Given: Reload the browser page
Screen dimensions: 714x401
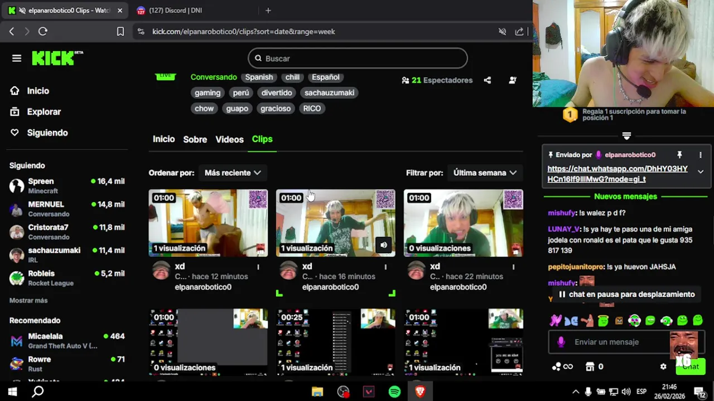Looking at the screenshot, I should pyautogui.click(x=42, y=32).
